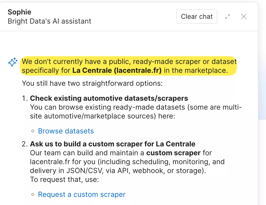Close the Sophie assistant panel

(x=244, y=16)
